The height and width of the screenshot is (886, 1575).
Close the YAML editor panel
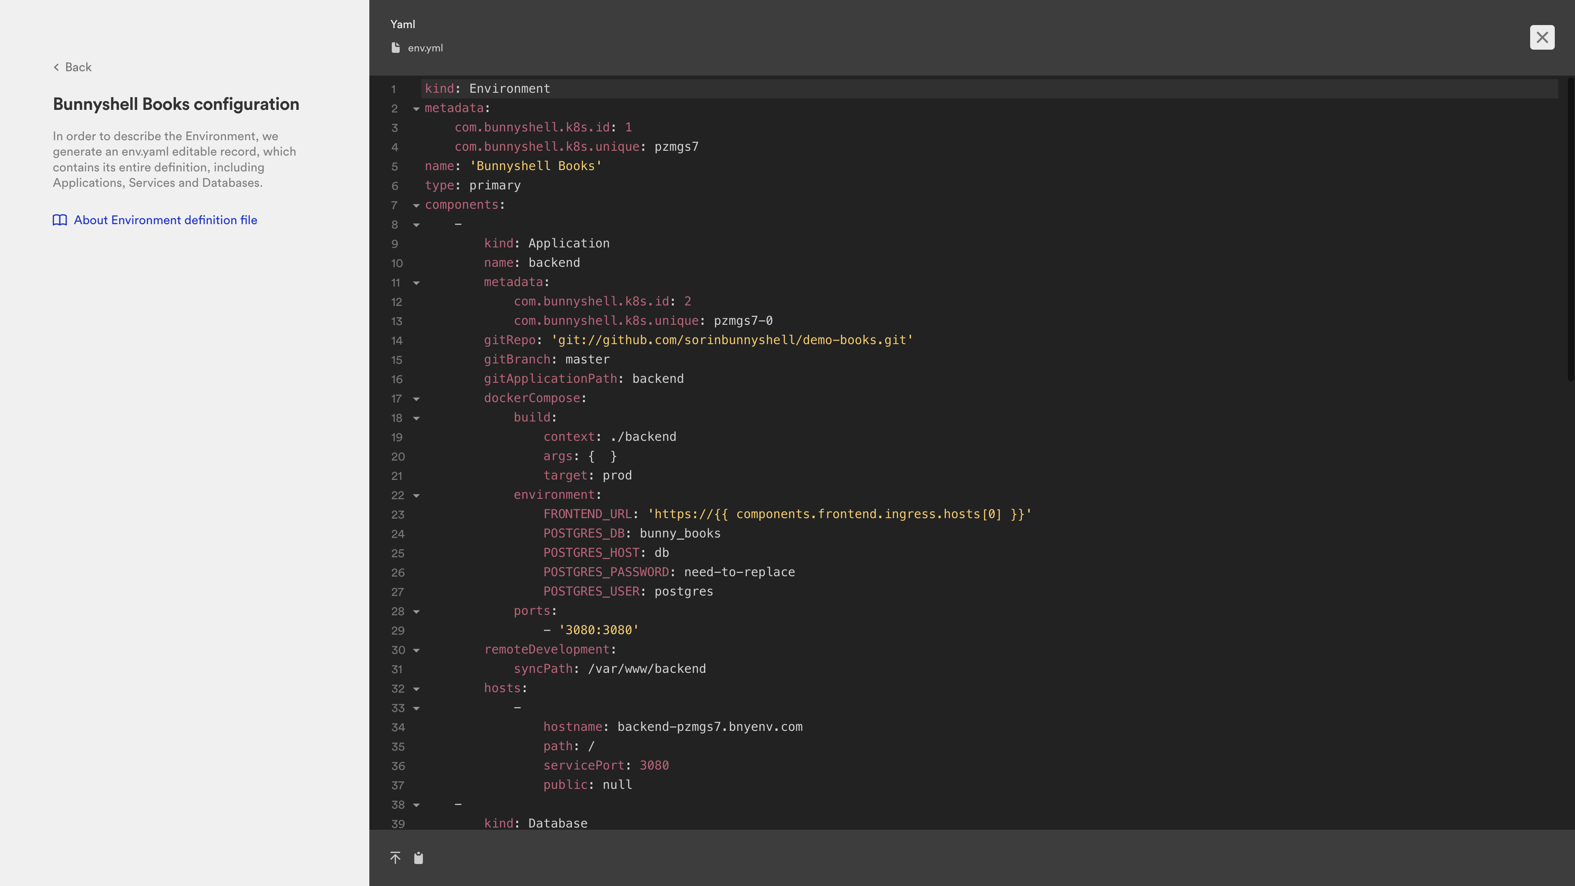click(1542, 37)
